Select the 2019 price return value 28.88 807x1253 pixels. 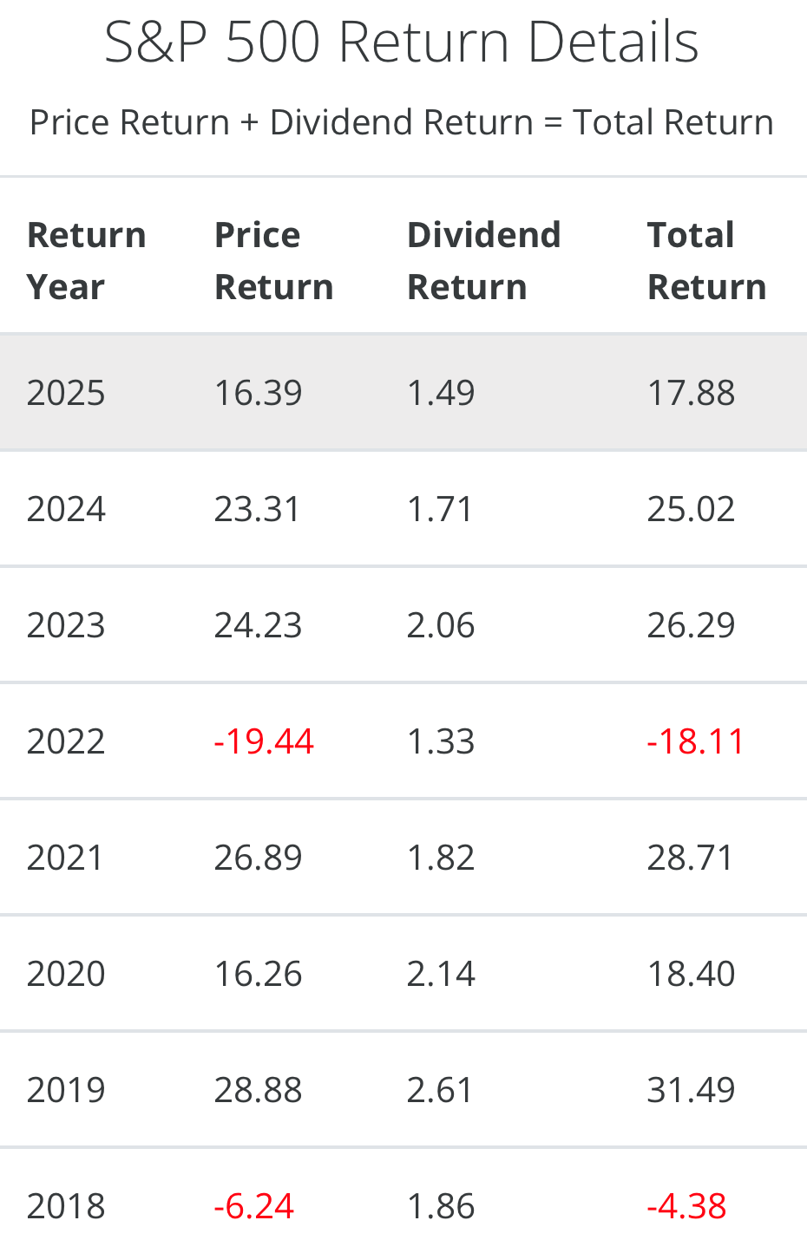click(258, 1090)
